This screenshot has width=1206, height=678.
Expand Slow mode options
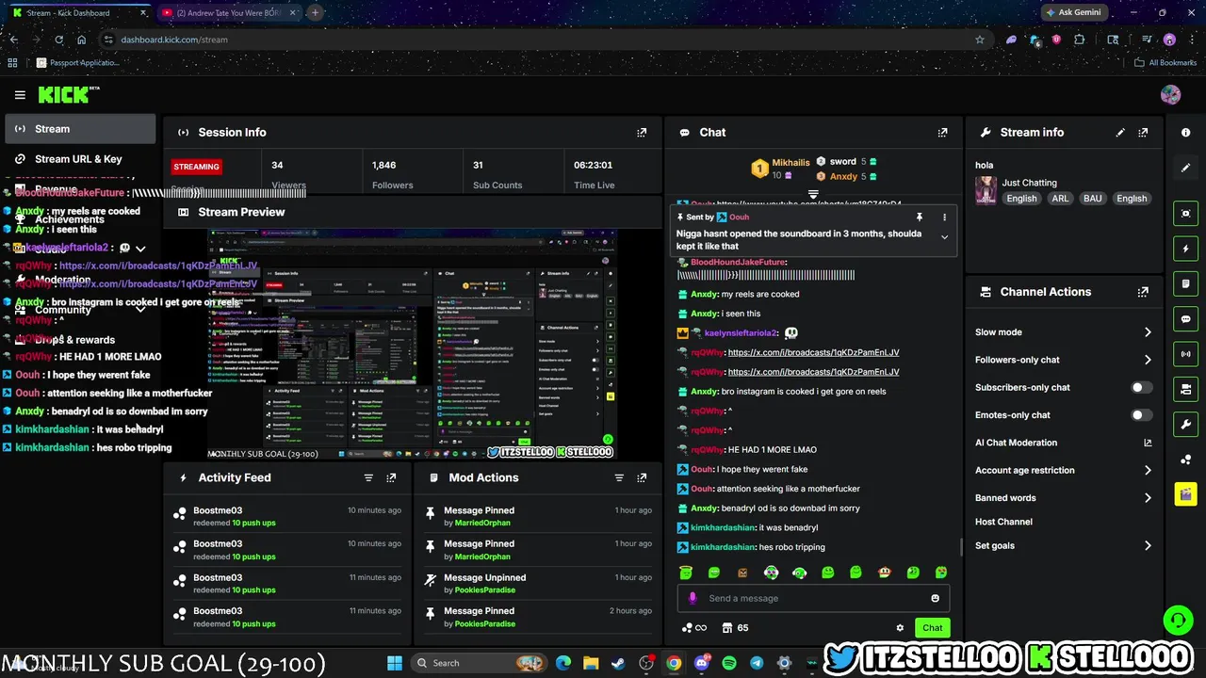[x=1148, y=332]
